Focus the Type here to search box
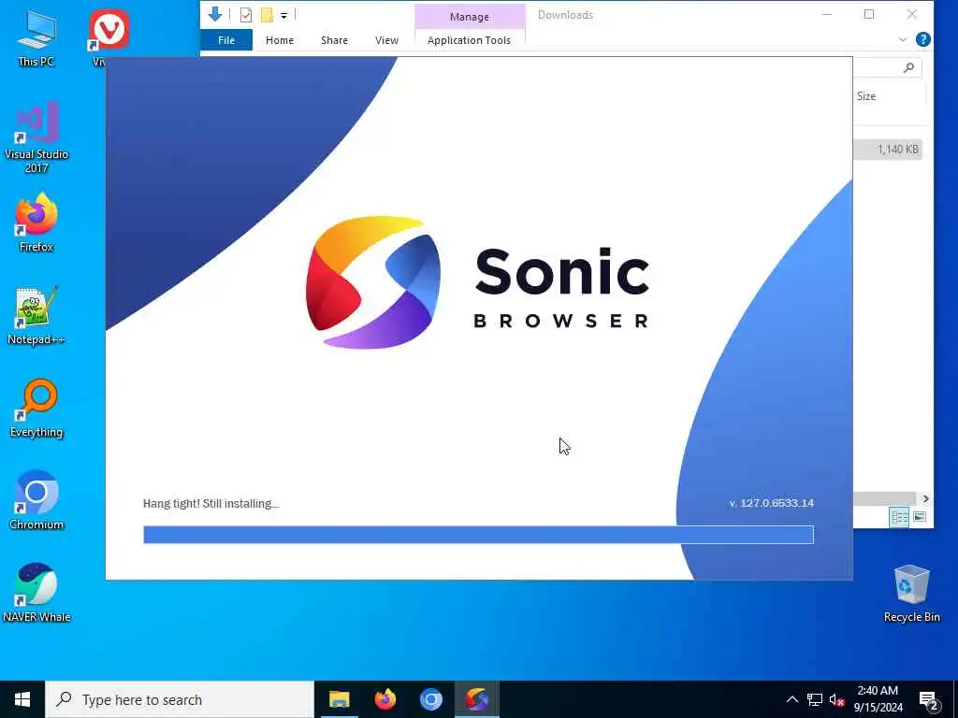The image size is (958, 718). [180, 699]
